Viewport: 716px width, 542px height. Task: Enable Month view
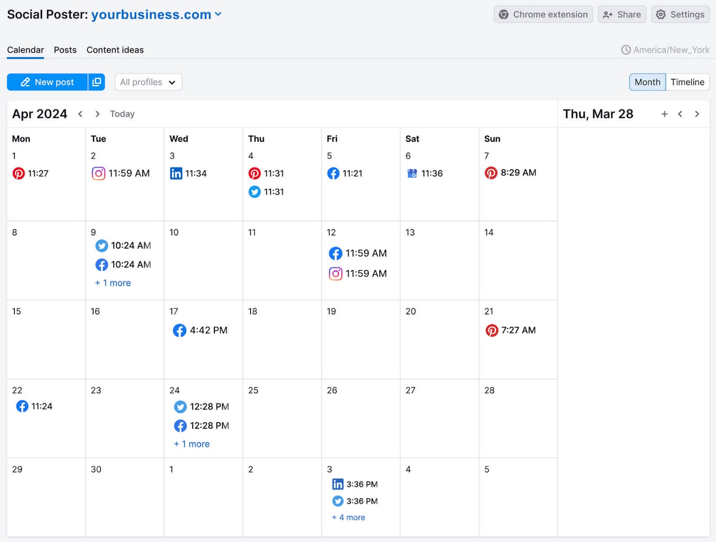pos(647,82)
